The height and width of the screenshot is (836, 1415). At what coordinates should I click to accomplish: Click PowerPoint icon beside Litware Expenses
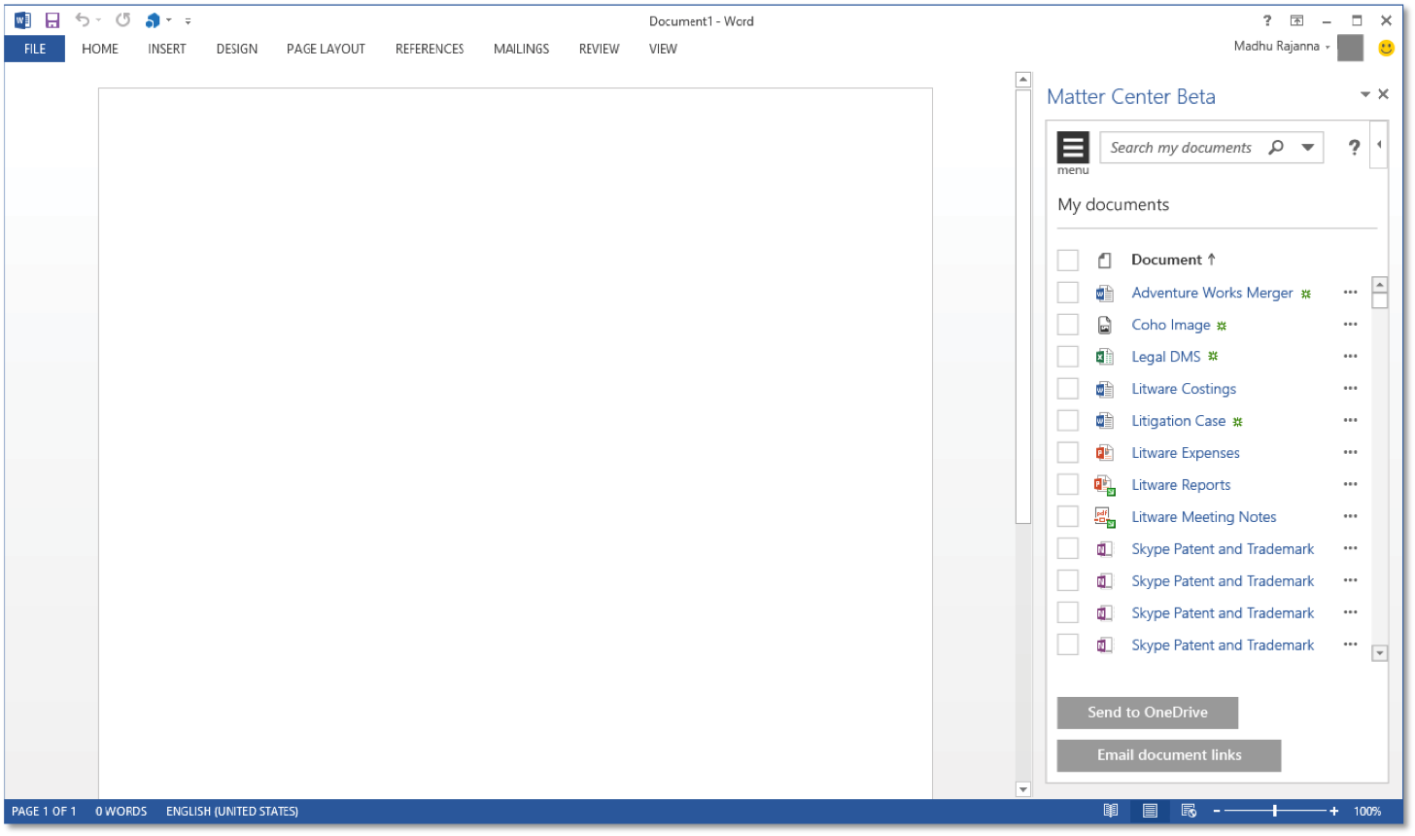1104,453
